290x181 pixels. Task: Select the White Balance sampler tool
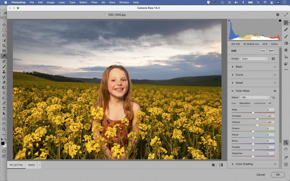tap(286, 157)
